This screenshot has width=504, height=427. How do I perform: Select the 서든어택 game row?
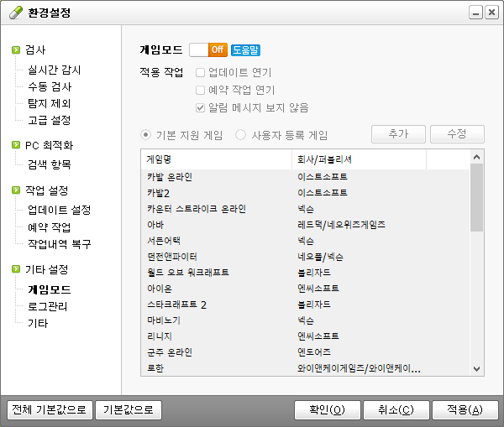pos(306,241)
